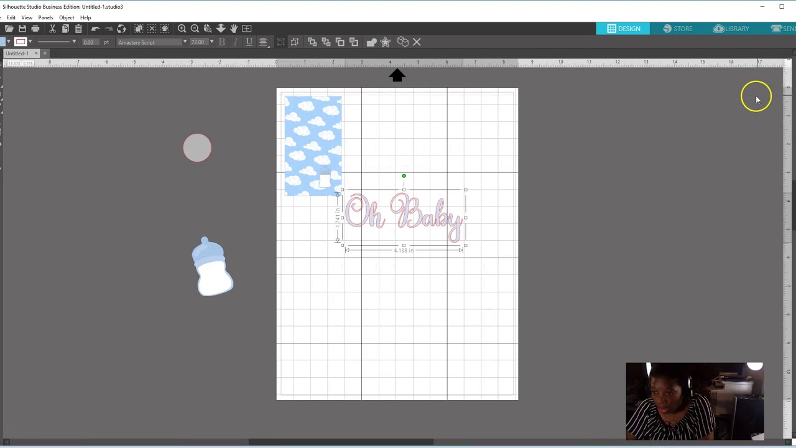796x448 pixels.
Task: Activate the zoom selection tool
Action: 208,29
